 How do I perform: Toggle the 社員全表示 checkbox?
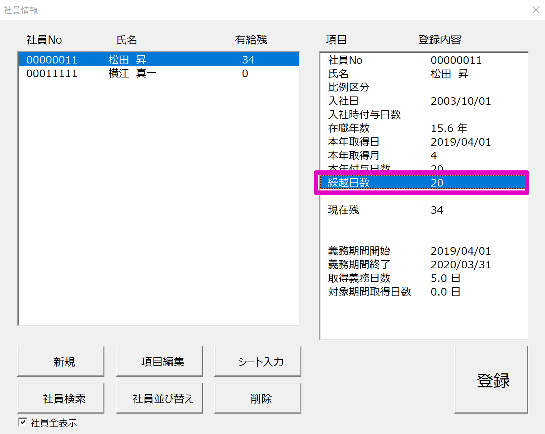(22, 422)
